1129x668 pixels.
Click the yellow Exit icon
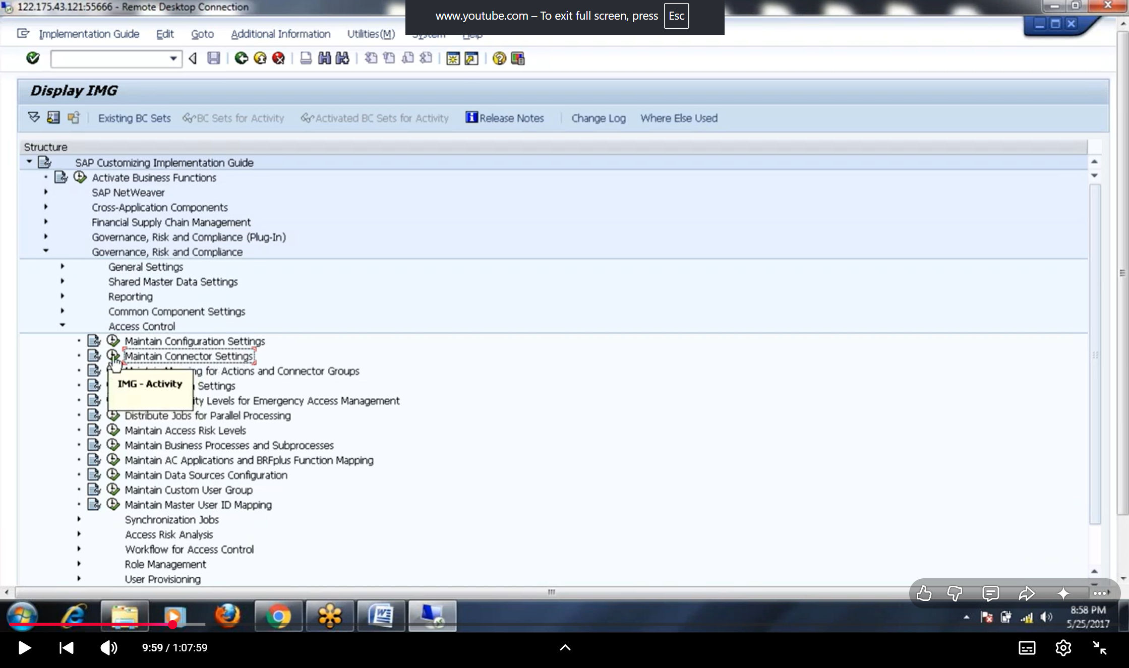(260, 58)
